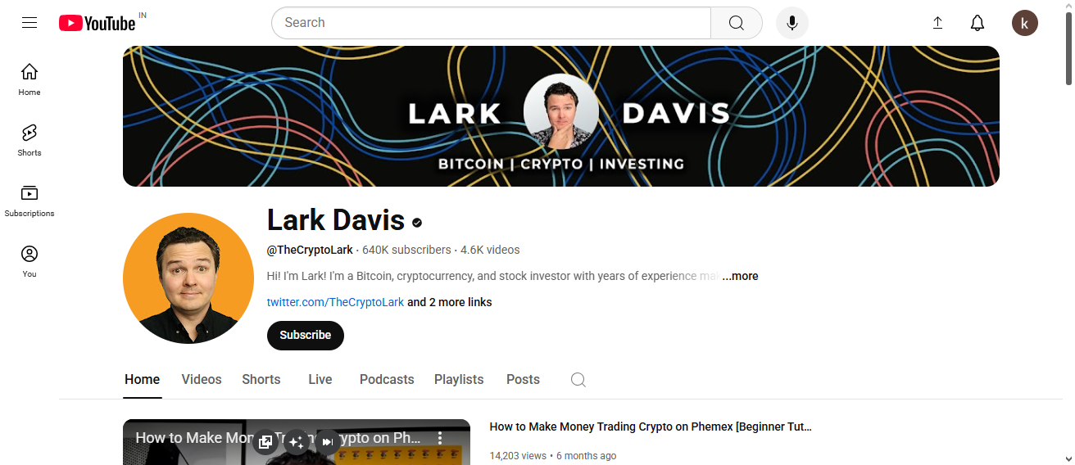The width and height of the screenshot is (1075, 465).
Task: Open the notifications bell
Action: [x=977, y=23]
